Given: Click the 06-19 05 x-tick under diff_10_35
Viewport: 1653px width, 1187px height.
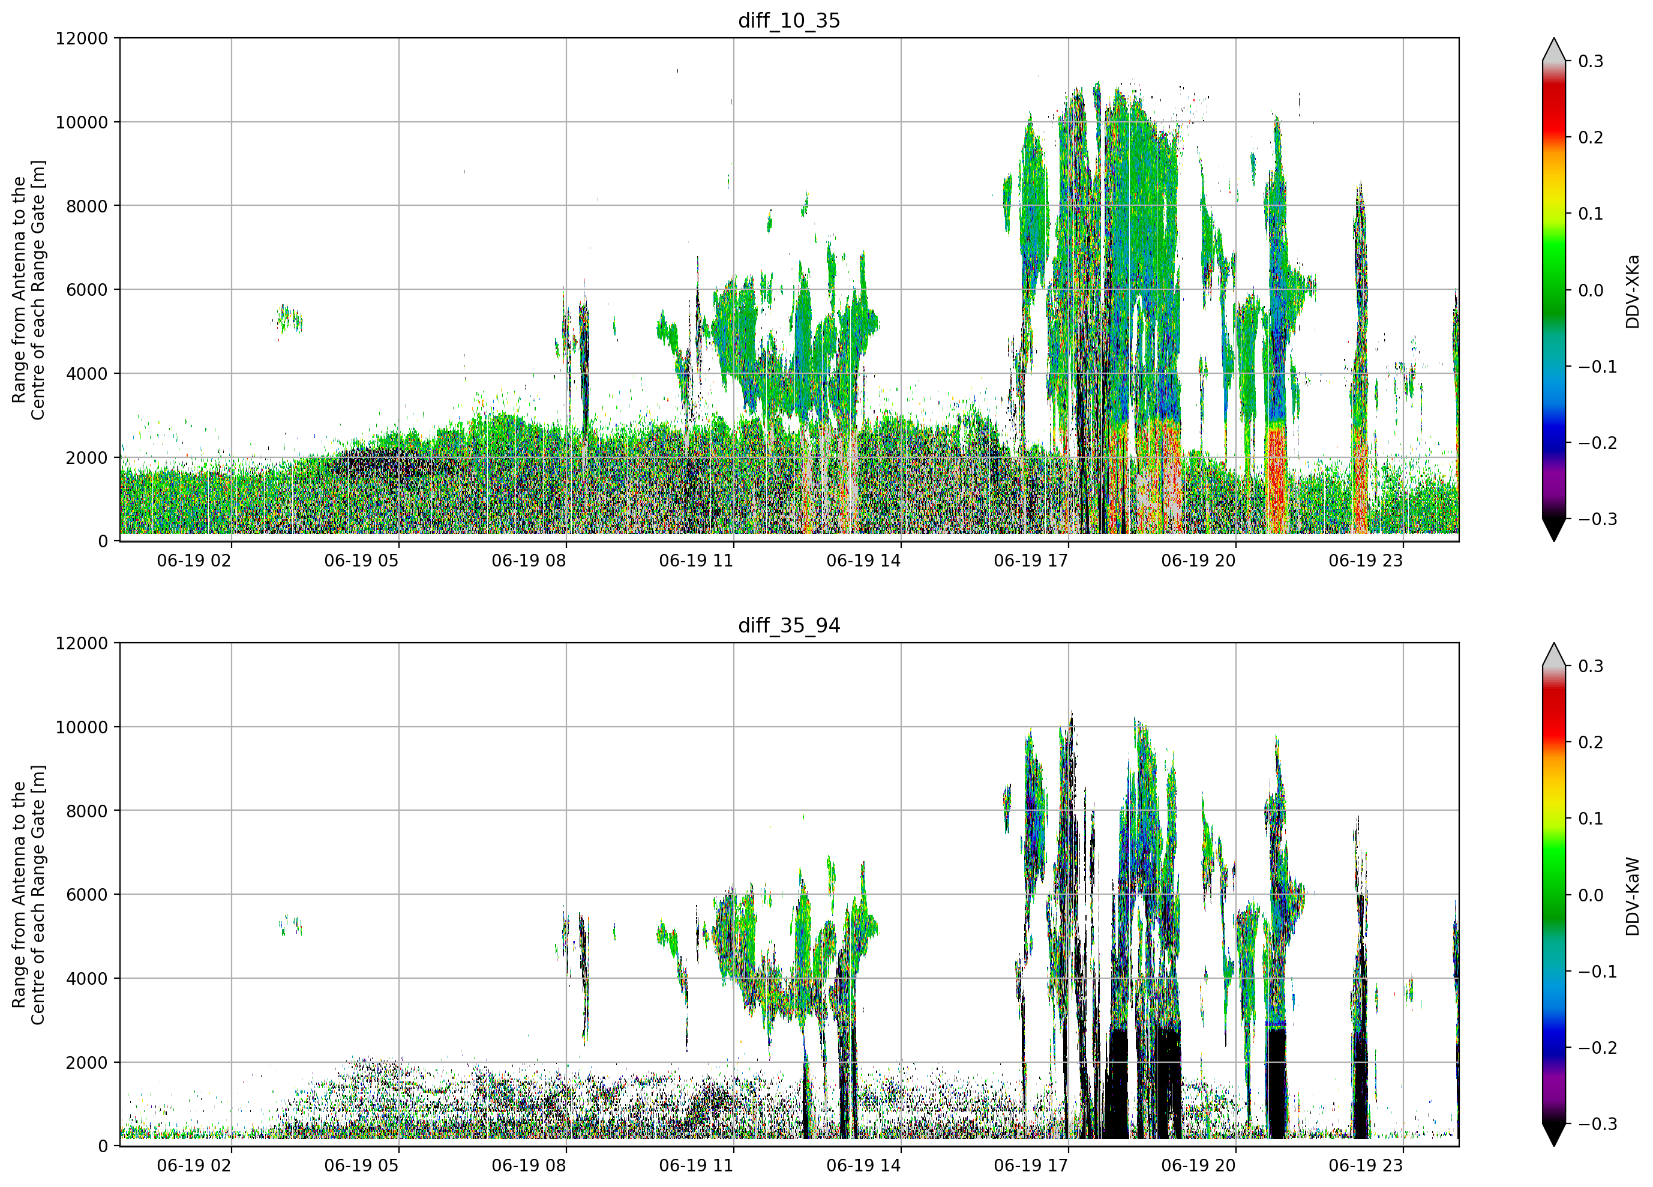Looking at the screenshot, I should (x=362, y=560).
